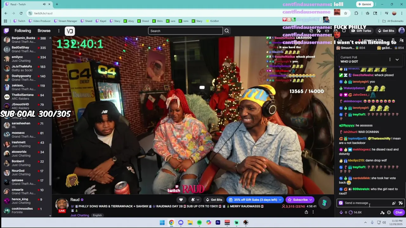Click the Twitch home logo
Screen dimensions: 406x228
coord(6,31)
